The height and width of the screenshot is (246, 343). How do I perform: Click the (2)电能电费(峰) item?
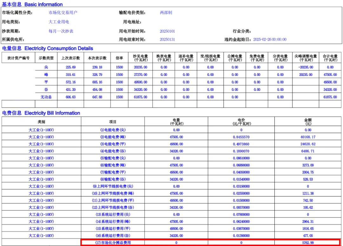(x=113, y=137)
